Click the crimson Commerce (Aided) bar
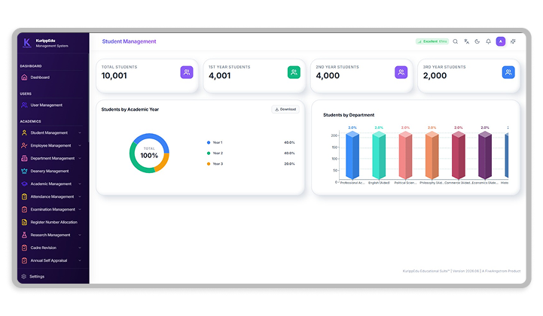This screenshot has height=316, width=543. coord(459,156)
